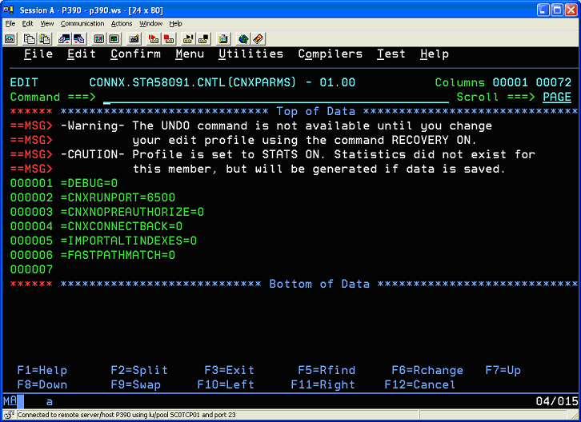Viewport: 581px width, 422px height.
Task: Open the Color mapping toolbar icon
Action: tap(114, 39)
